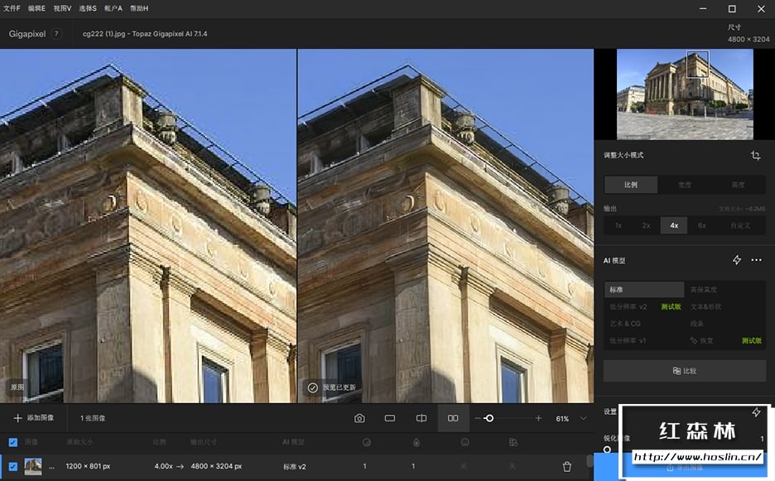Open the 61% zoom level dropdown
Image resolution: width=775 pixels, height=481 pixels.
click(583, 419)
